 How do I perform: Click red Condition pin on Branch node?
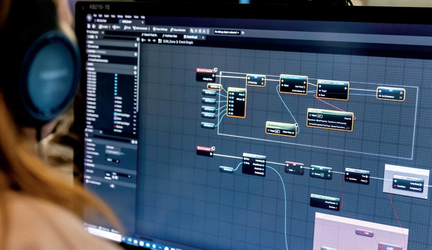[347, 179]
